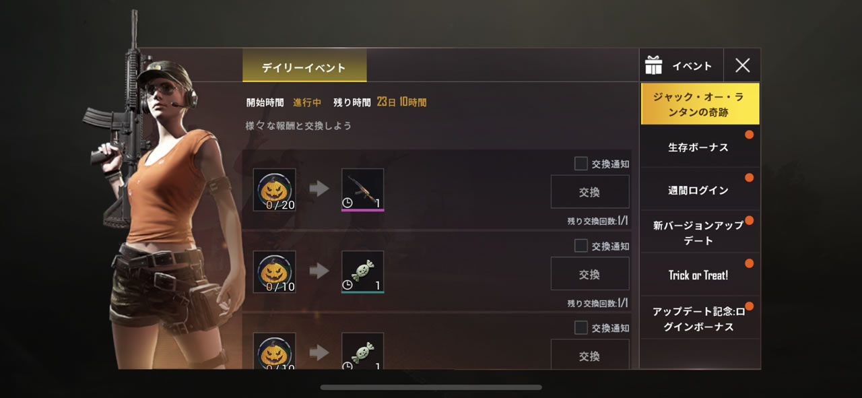Click 交換 button in second row

tap(590, 274)
